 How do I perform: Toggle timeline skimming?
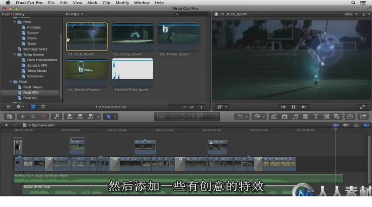click(336, 125)
